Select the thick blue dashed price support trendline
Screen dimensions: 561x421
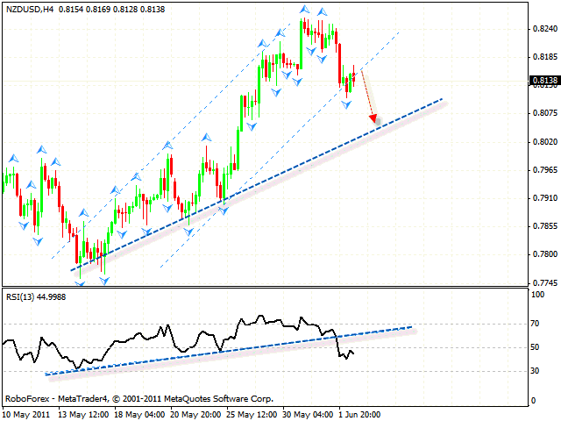click(263, 180)
